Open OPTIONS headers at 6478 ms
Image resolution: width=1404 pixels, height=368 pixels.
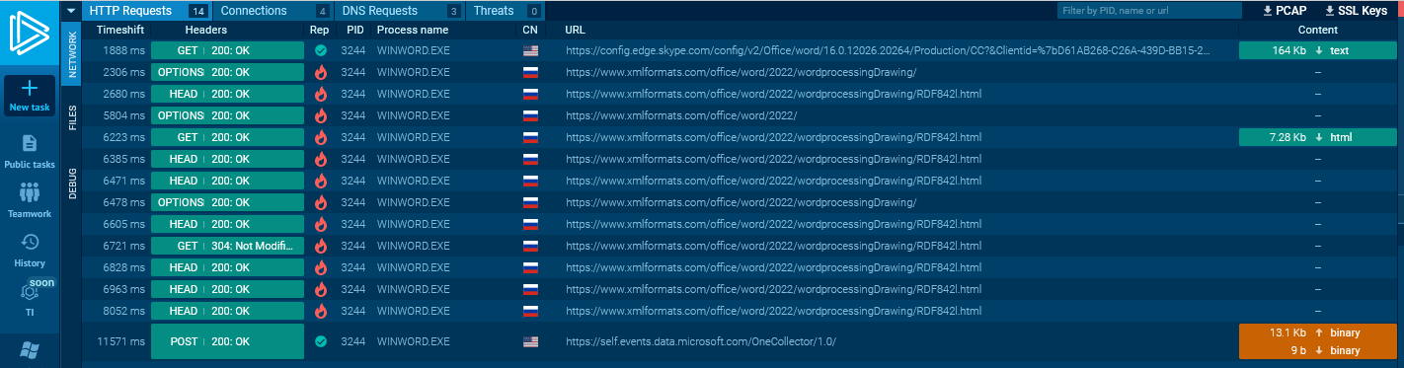[x=227, y=202]
